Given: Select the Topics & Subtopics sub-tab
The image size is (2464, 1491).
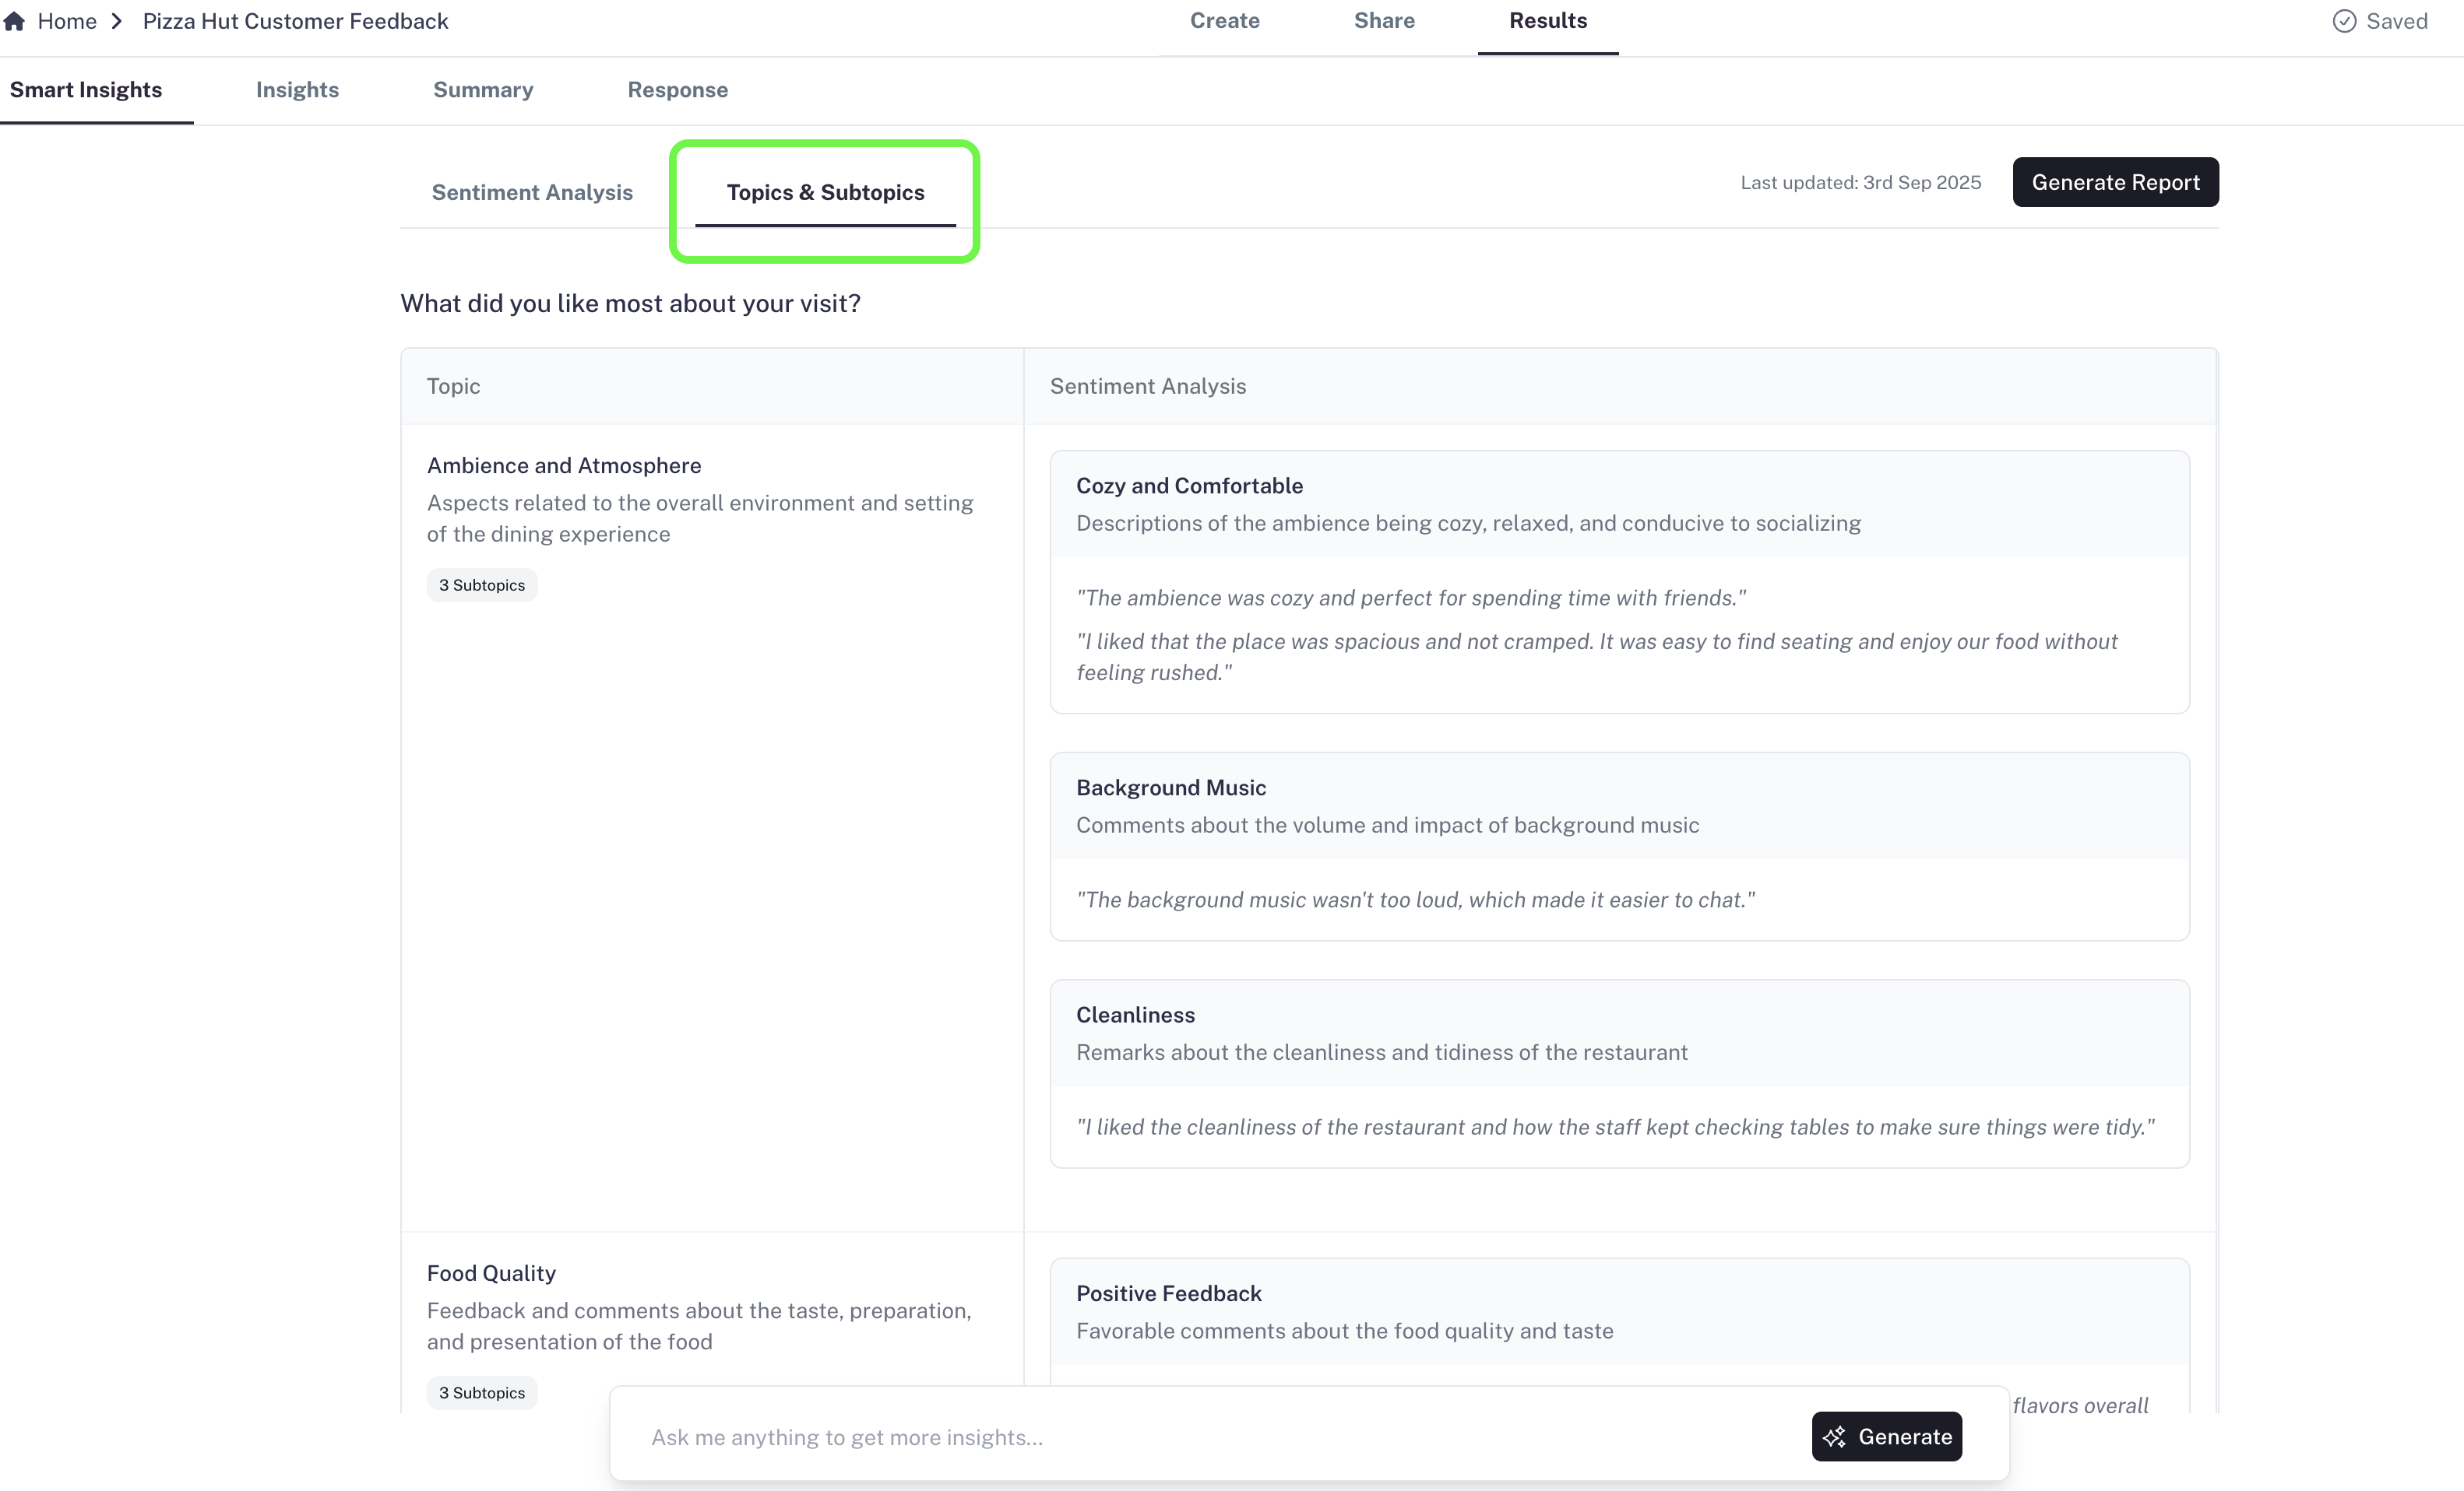Looking at the screenshot, I should (x=825, y=192).
